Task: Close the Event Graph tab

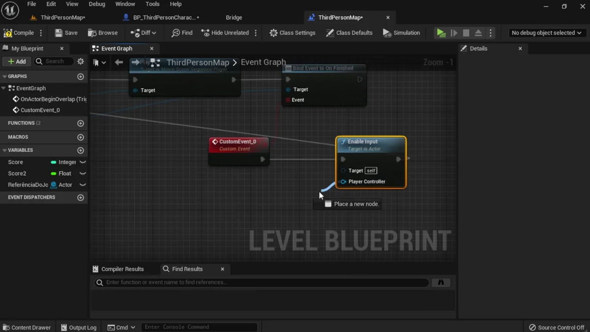Action: 151,49
